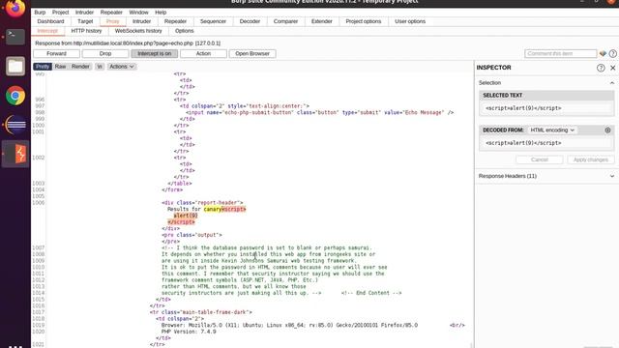
Task: Open the User options tab
Action: (410, 21)
